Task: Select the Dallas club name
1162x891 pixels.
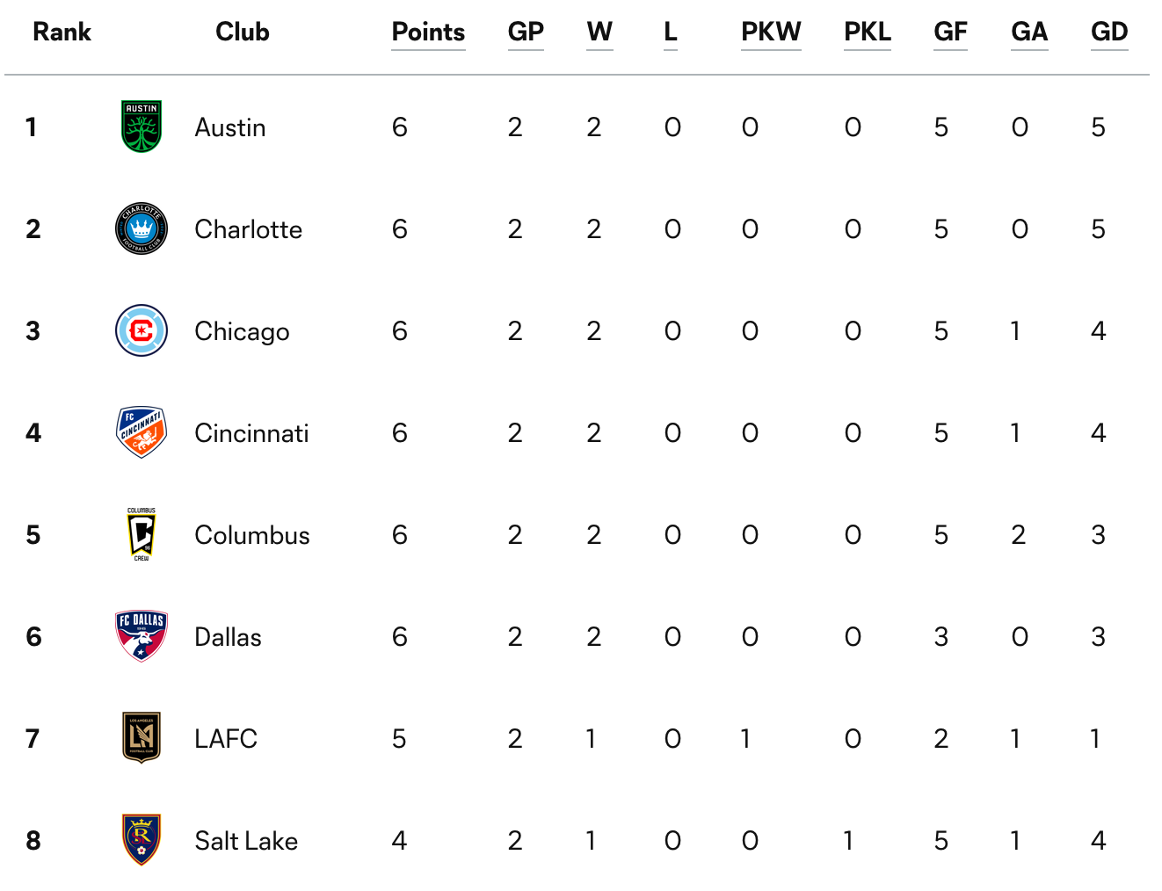Action: click(x=228, y=637)
